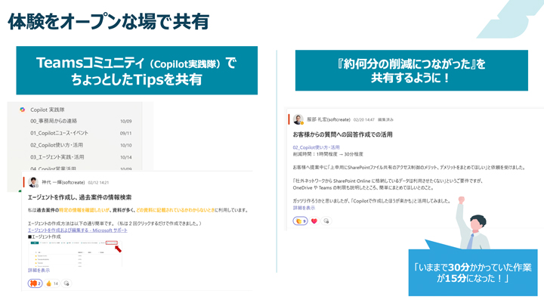This screenshot has height=306, width=544.
Task: Click 神代 一輝 profile avatar
Action: click(33, 182)
